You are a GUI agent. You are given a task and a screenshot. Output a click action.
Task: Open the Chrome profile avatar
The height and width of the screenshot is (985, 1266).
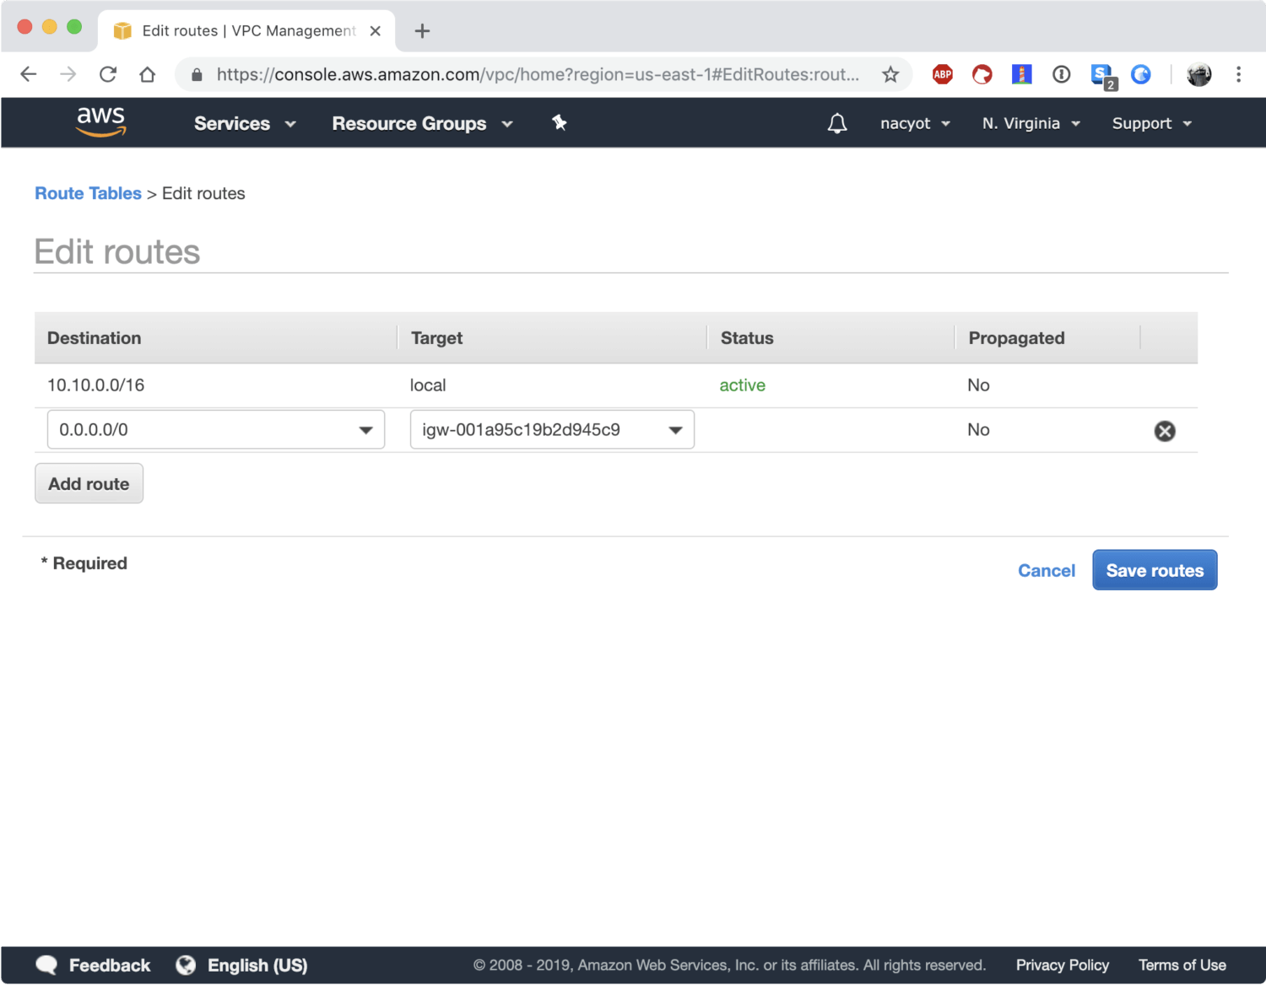coord(1198,74)
